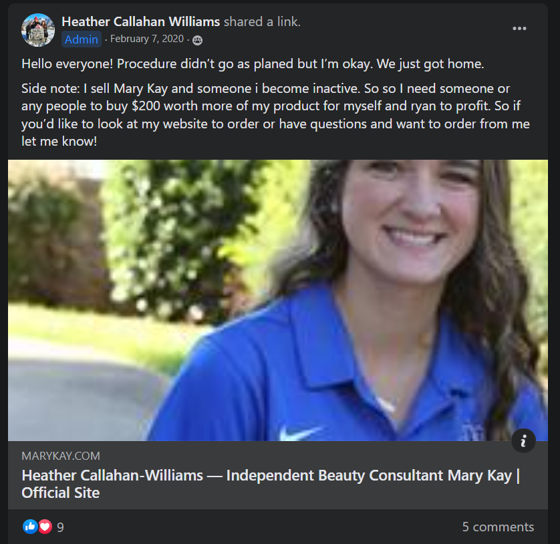Open Heather Callahan Williams profile name
This screenshot has height=544, width=560.
pos(141,22)
